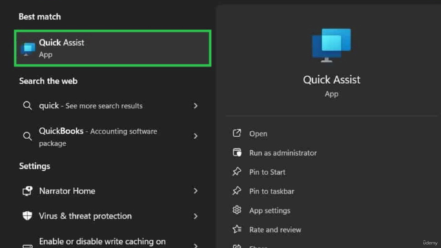This screenshot has width=441, height=248.
Task: Click the Pin to Start pin icon
Action: coord(237,172)
